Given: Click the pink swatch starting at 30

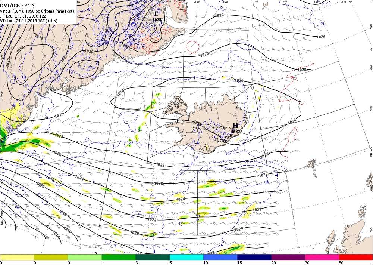Looking at the screenshot, I should pos(322,257).
